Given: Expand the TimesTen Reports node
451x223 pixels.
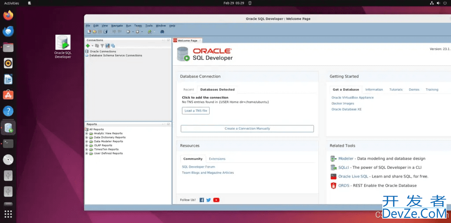Looking at the screenshot, I should tap(87, 150).
